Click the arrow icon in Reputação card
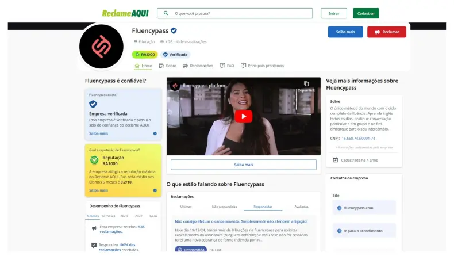Screen dimensions: 454x256 [155, 190]
